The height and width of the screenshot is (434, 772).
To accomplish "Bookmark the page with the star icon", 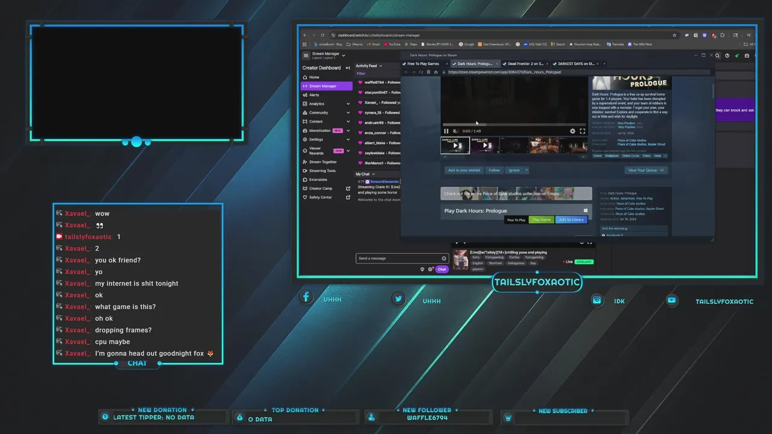I will (674, 36).
